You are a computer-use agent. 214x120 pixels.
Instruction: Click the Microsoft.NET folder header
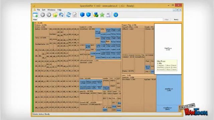[91, 102]
